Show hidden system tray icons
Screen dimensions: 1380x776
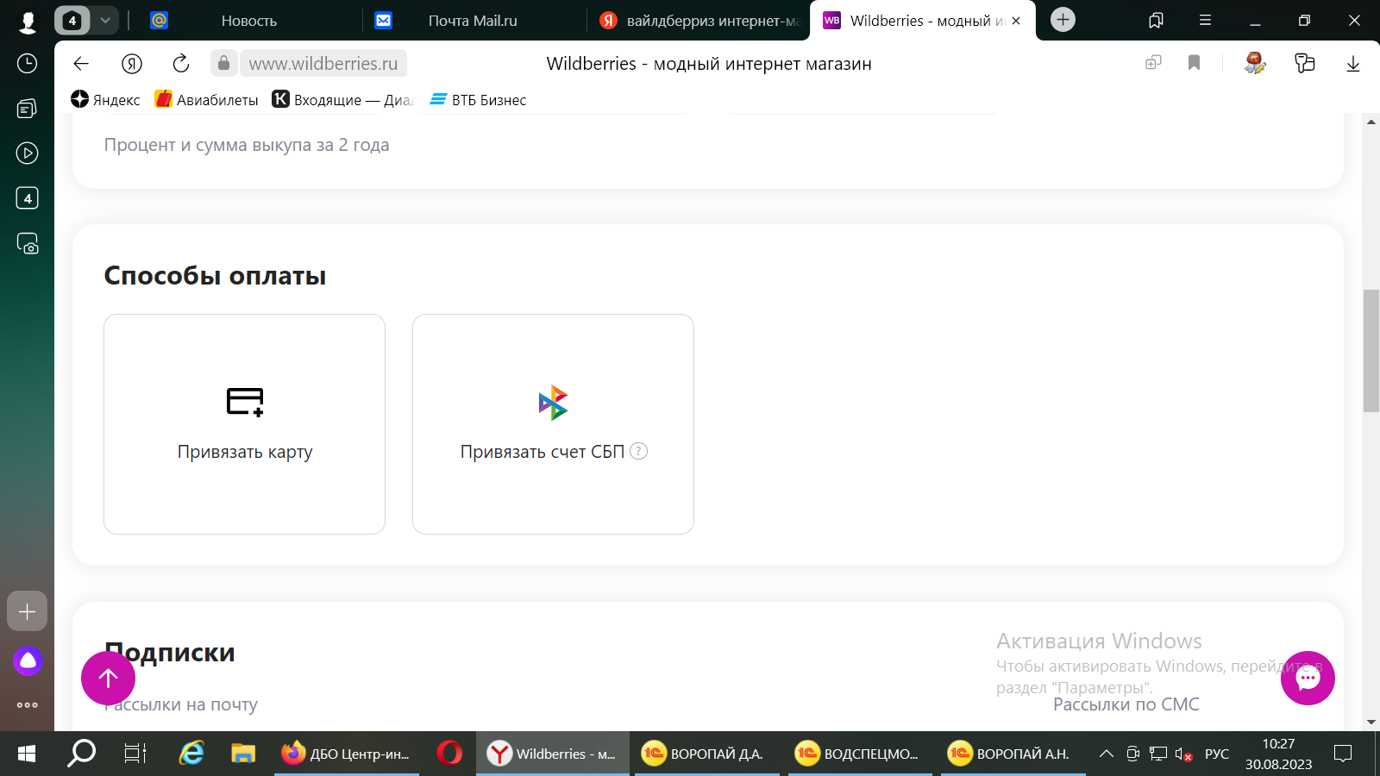point(1106,754)
